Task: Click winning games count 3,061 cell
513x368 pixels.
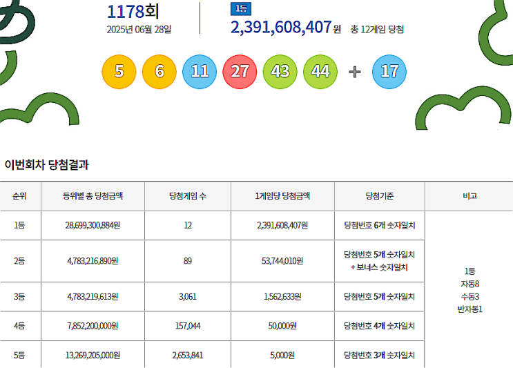Action: pyautogui.click(x=188, y=297)
